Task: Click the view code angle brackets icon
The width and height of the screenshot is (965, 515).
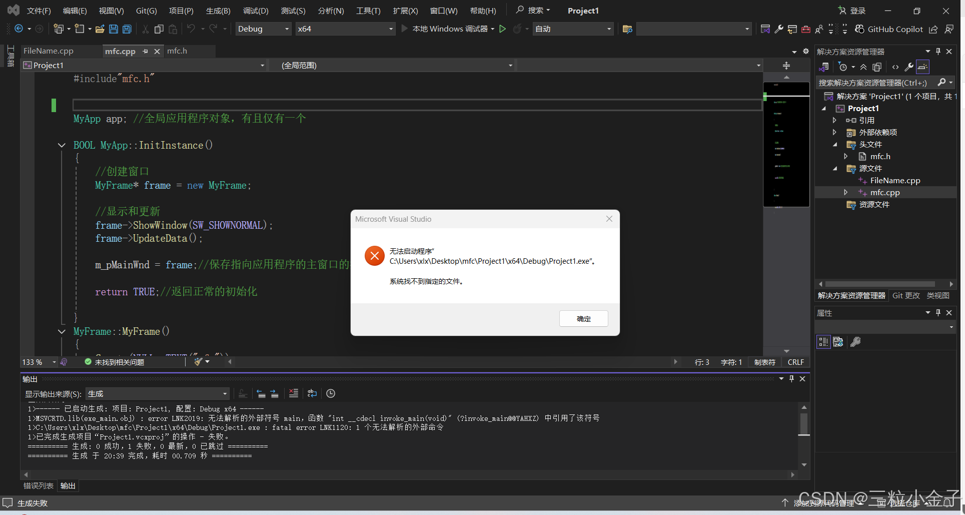Action: click(895, 67)
